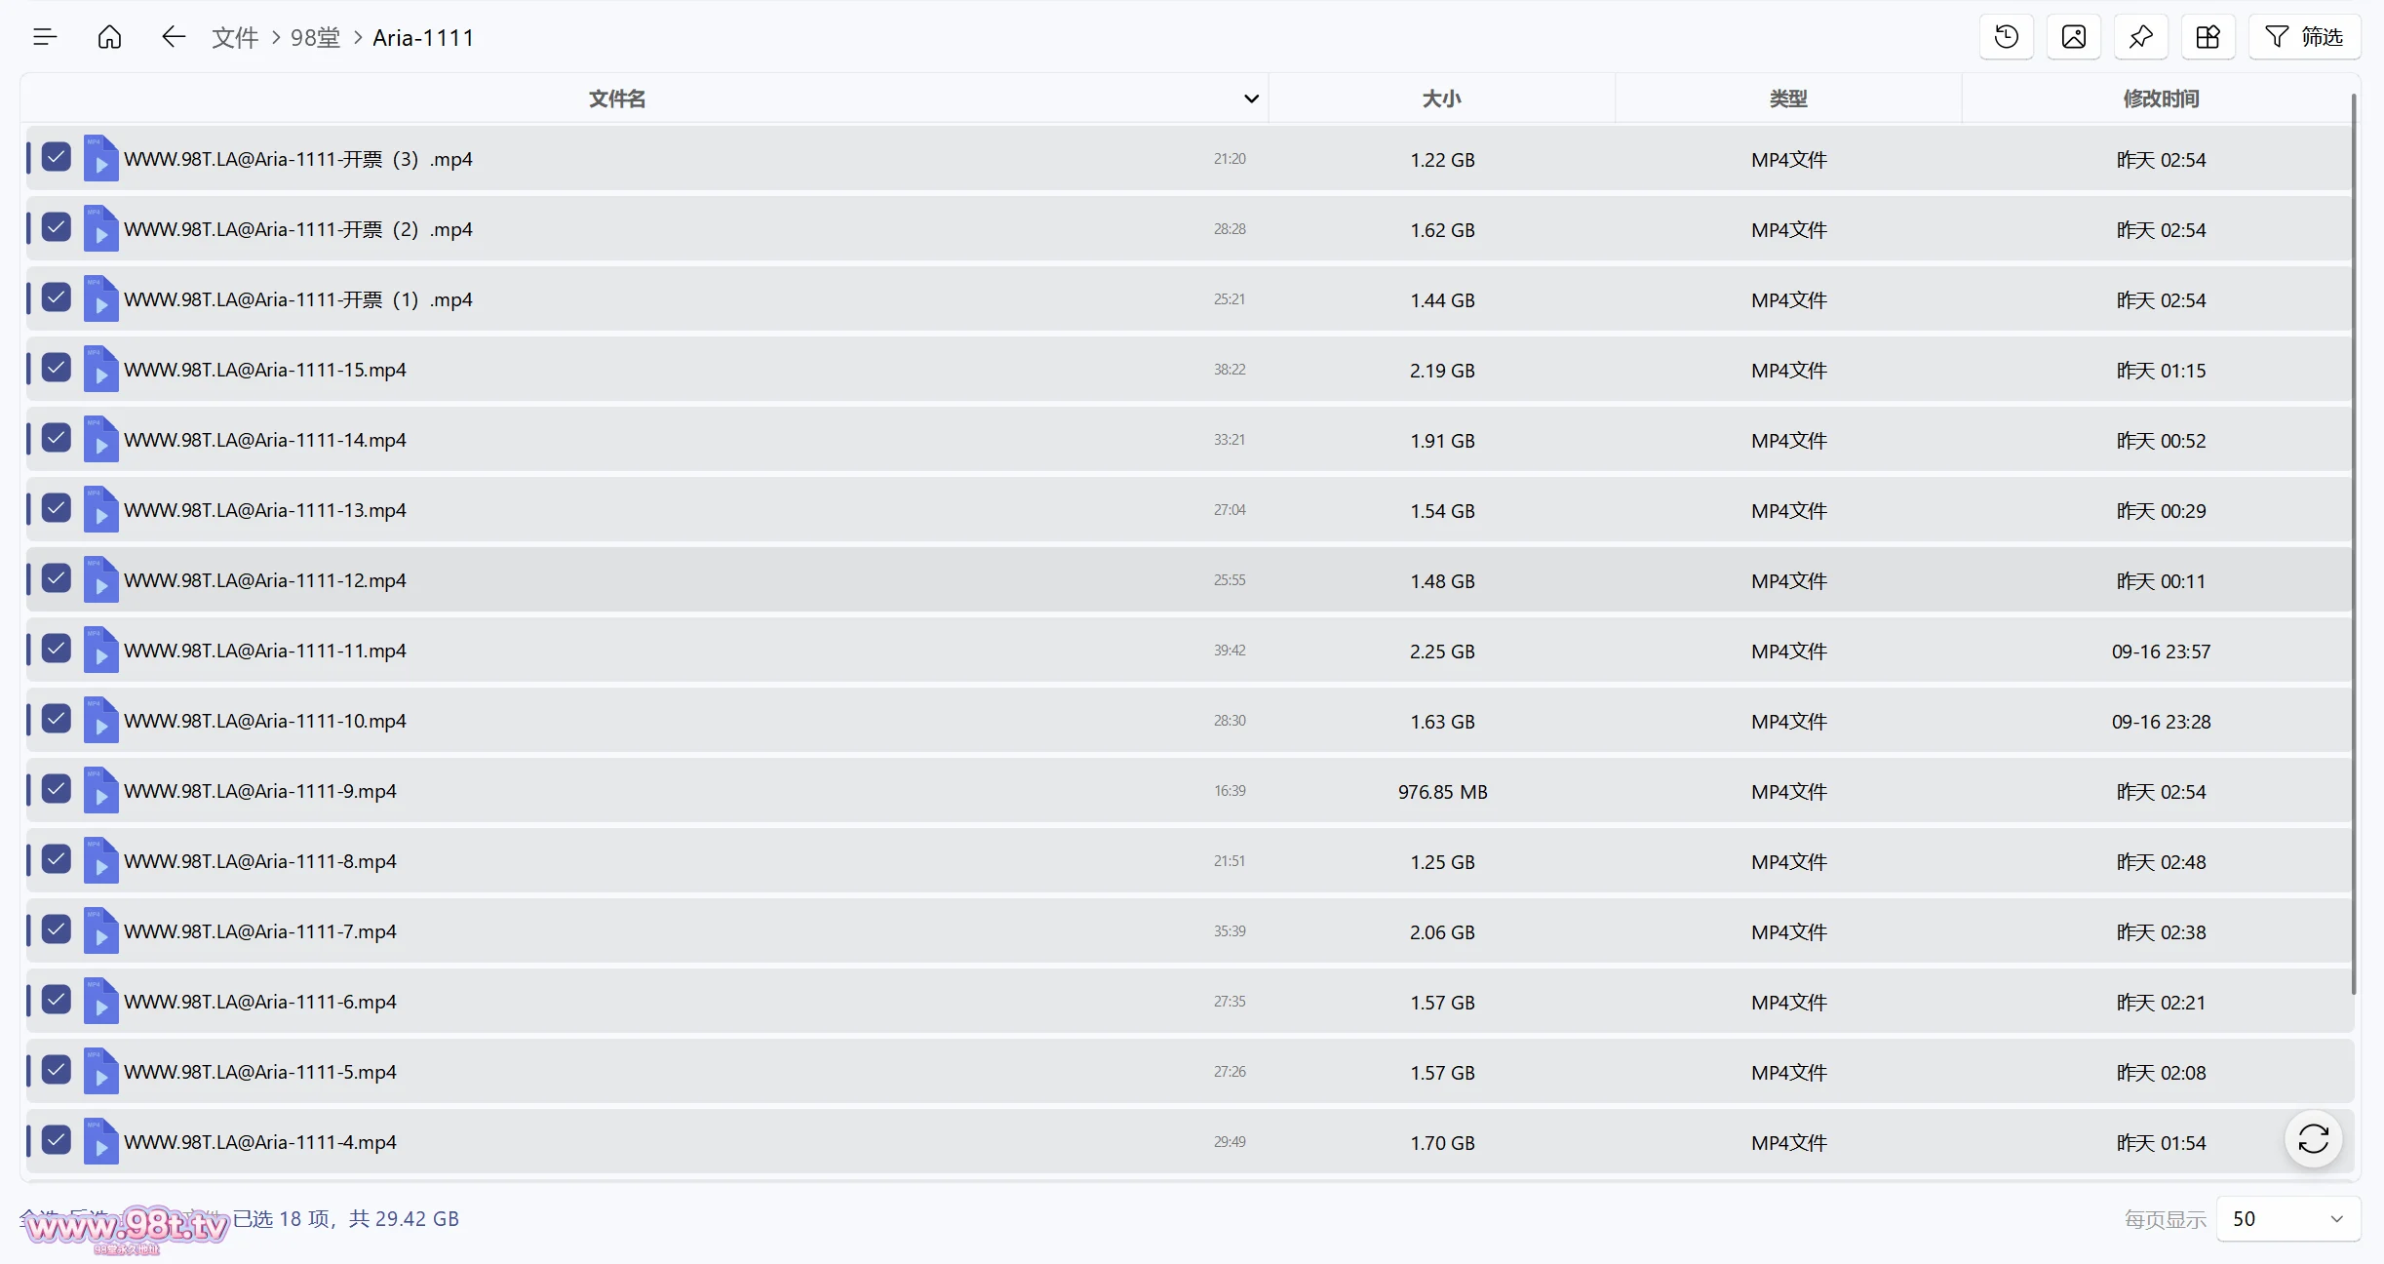The image size is (2384, 1264).
Task: Open the 每页显示 50 dropdown
Action: 2288,1219
